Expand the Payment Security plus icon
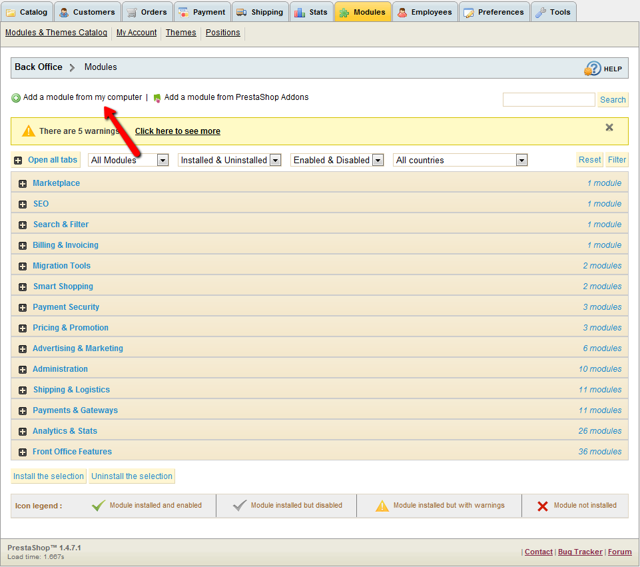The height and width of the screenshot is (567, 640). click(x=23, y=308)
